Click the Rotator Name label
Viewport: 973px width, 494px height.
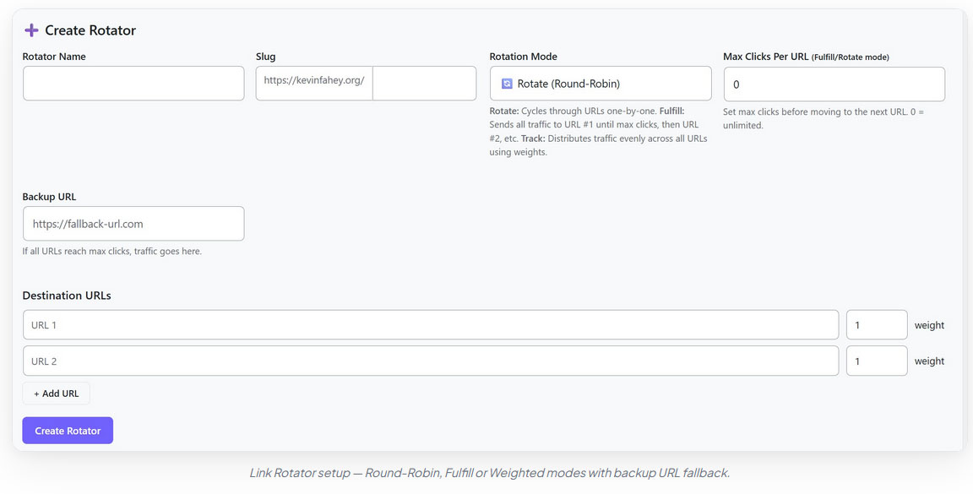click(54, 57)
